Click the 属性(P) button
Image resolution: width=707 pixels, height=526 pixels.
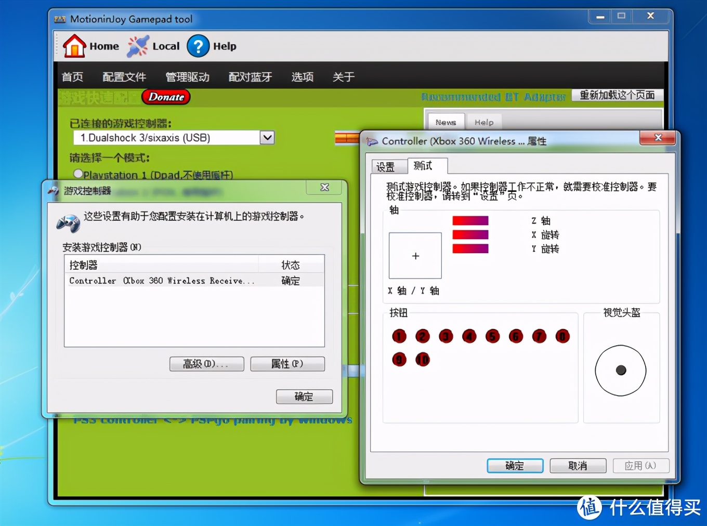point(287,364)
